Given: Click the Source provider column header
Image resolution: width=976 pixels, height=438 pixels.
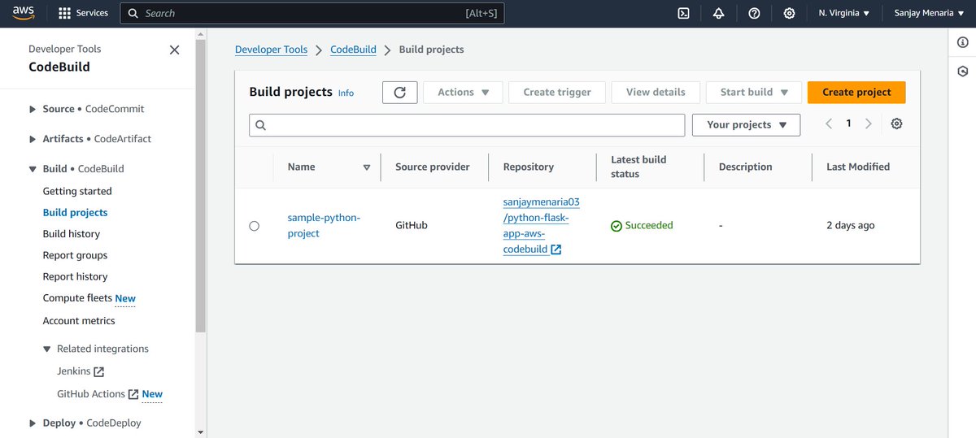Looking at the screenshot, I should [x=432, y=167].
